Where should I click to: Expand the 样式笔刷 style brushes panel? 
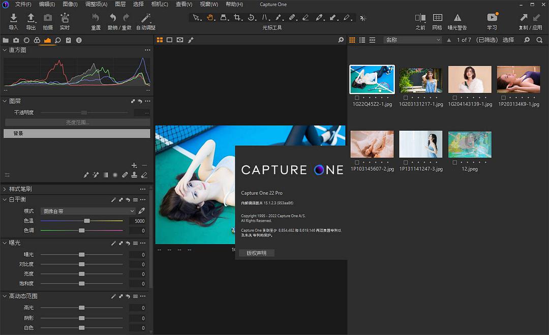tap(5, 189)
